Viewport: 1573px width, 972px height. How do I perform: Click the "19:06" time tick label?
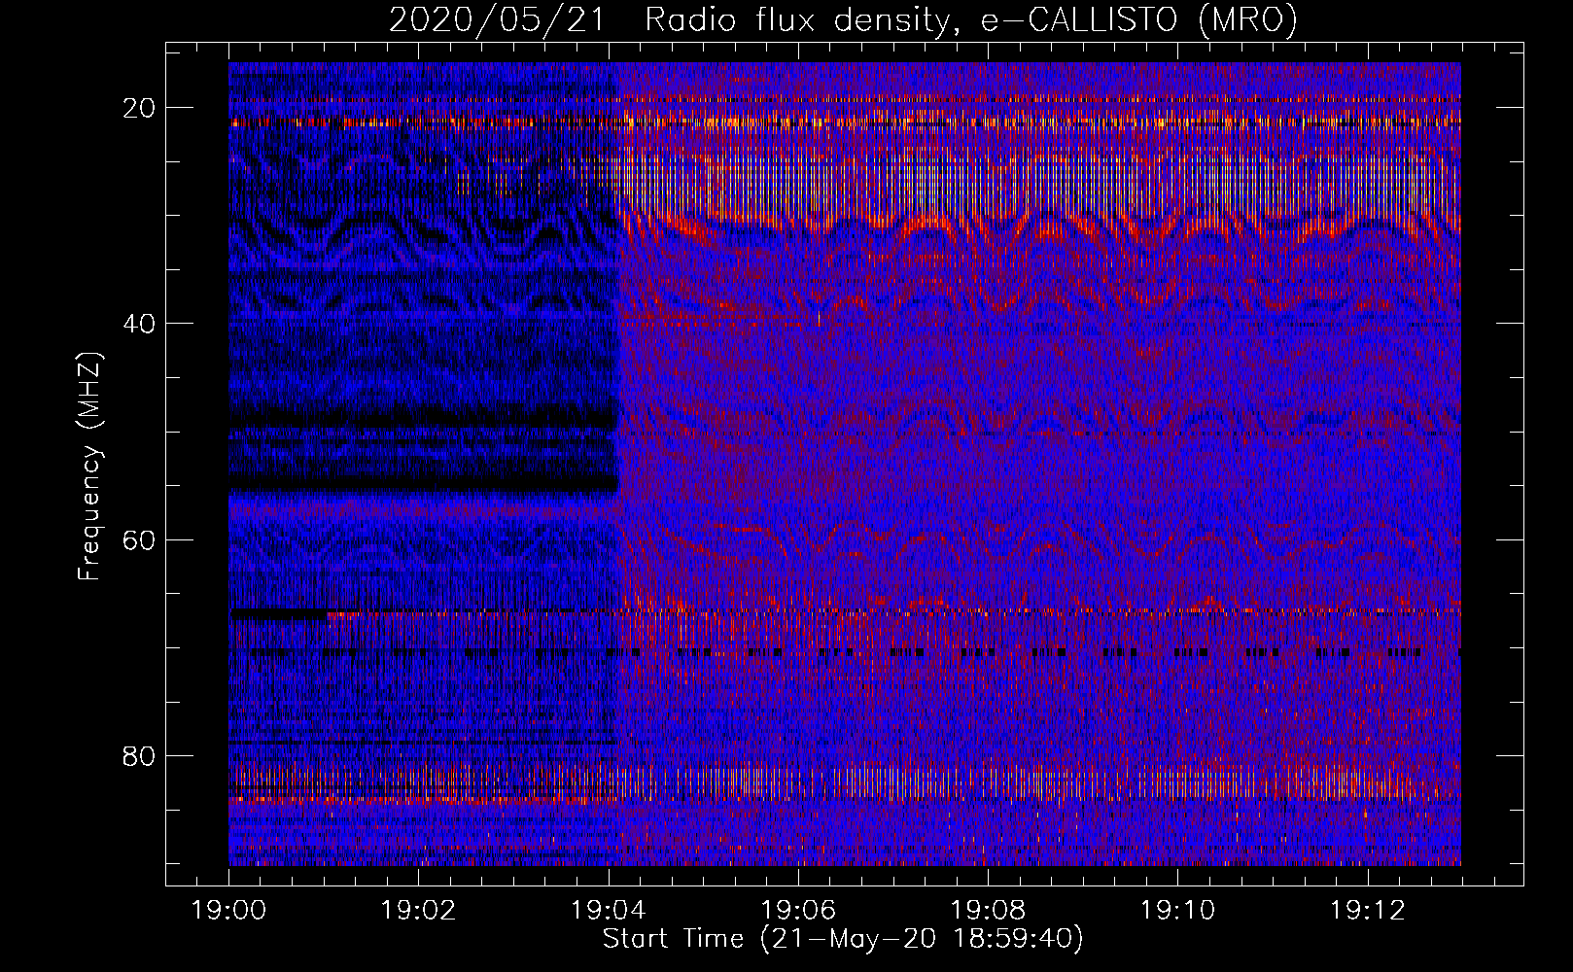[798, 911]
